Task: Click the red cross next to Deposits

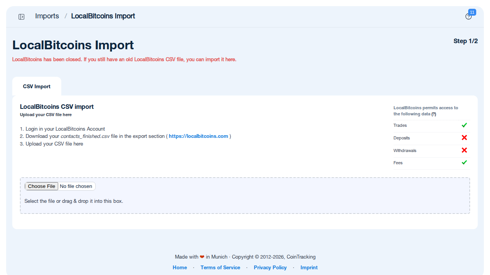Action: pos(464,137)
